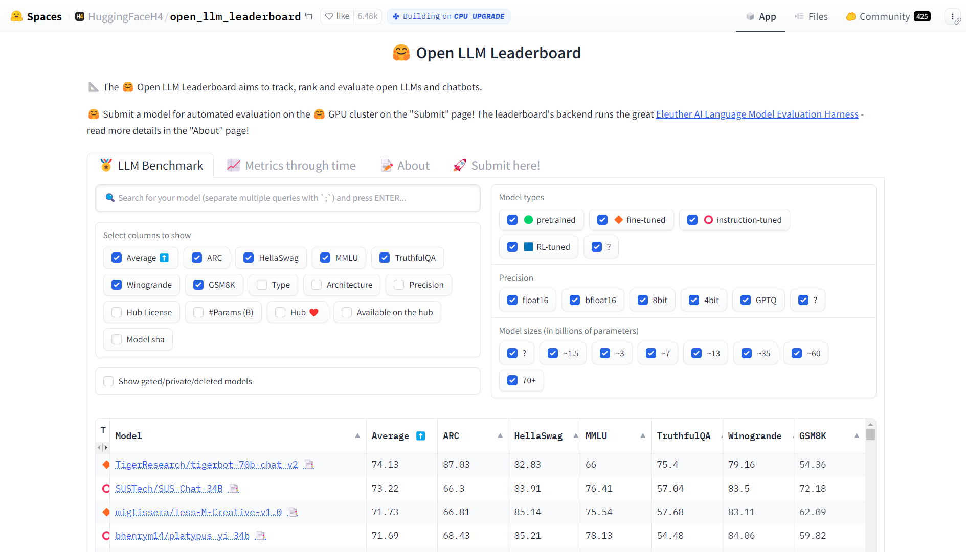Sort table by Model column arrow
Screen dimensions: 966x552
[357, 436]
